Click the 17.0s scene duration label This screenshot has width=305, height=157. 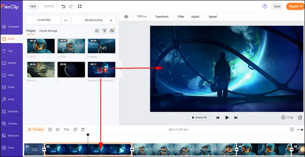click(x=287, y=118)
